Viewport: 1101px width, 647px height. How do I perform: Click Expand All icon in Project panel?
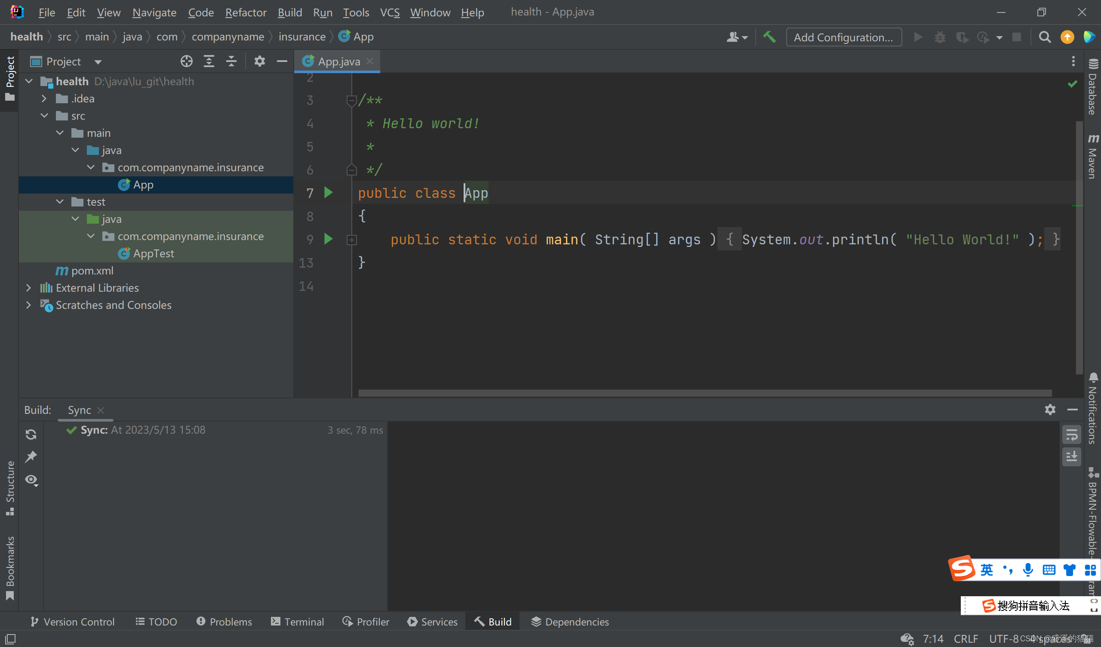209,61
